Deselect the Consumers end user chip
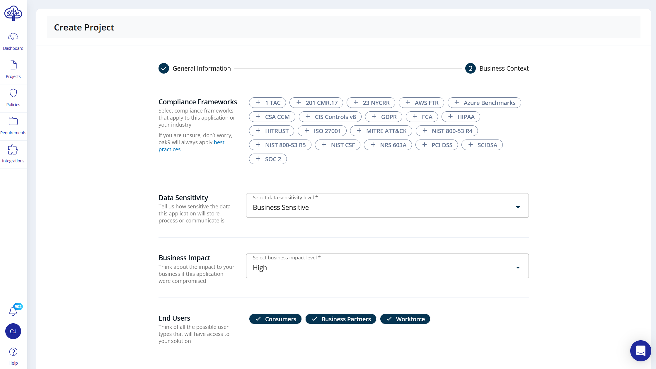This screenshot has width=656, height=369. click(x=275, y=319)
